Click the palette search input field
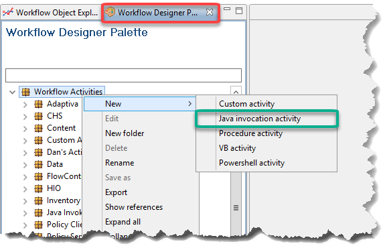 pos(123,75)
